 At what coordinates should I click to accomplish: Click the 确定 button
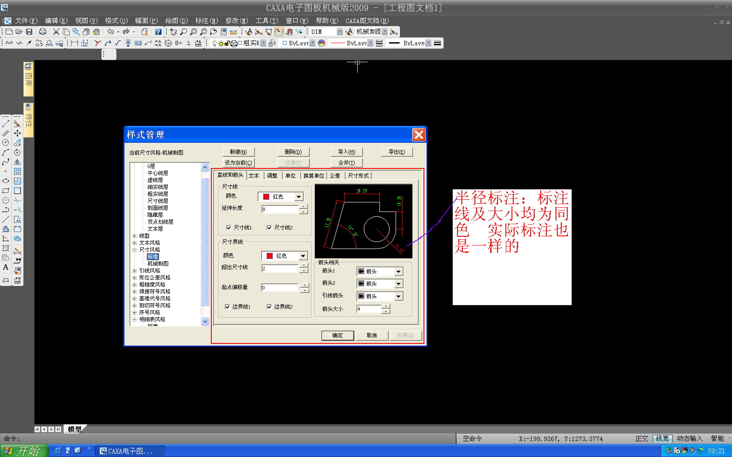(x=337, y=336)
